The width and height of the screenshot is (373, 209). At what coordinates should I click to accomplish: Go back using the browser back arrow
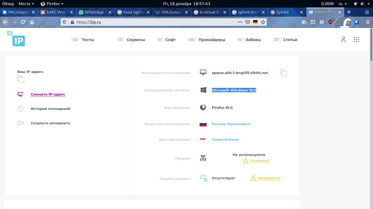tap(5, 22)
